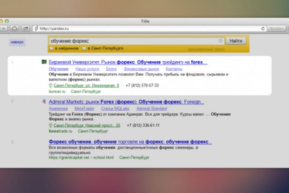Click the Admiral Markets favicon
This screenshot has height=193, width=289.
coord(44,101)
